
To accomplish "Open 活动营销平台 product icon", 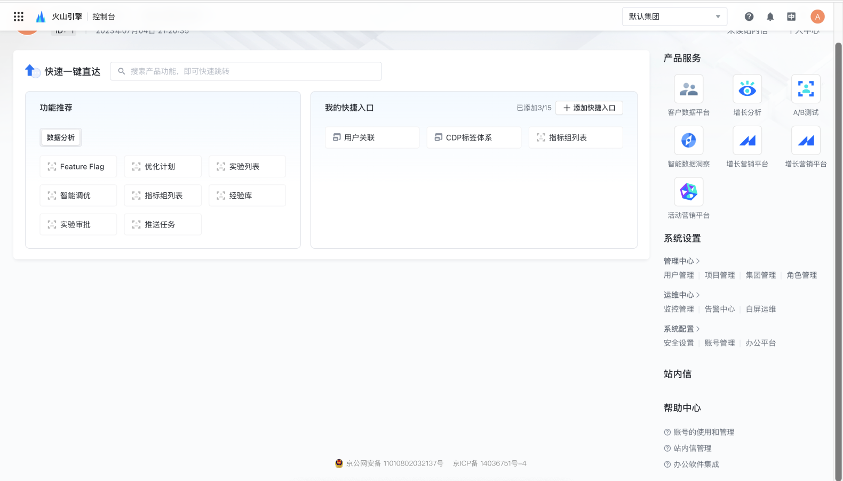I will [688, 192].
